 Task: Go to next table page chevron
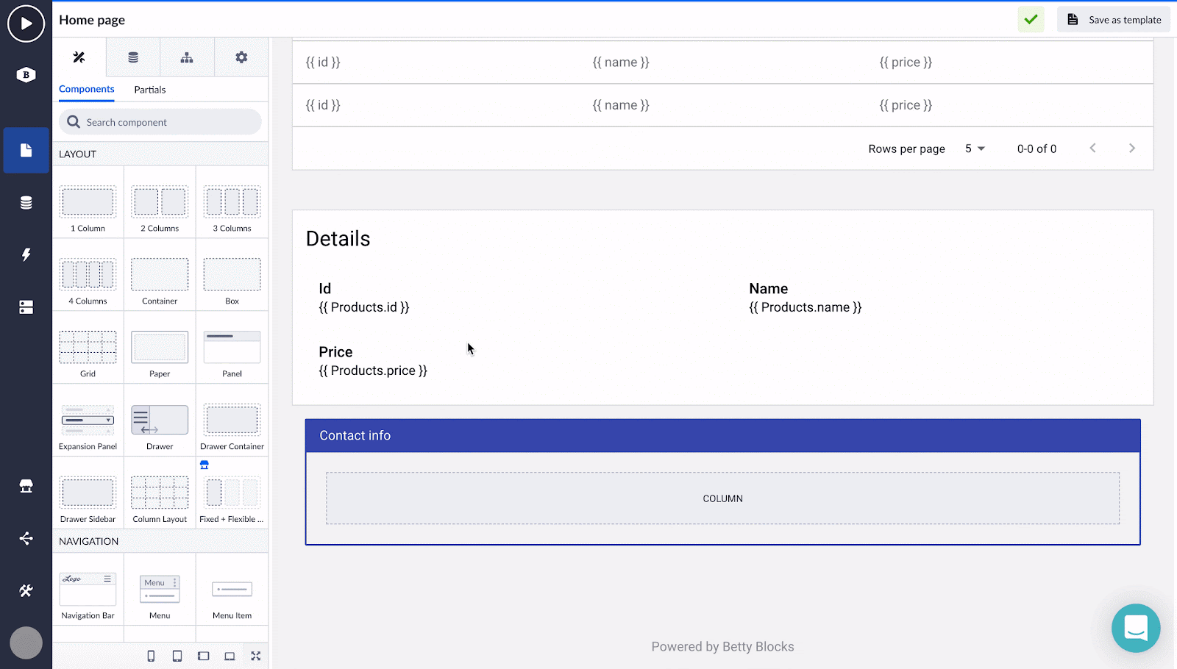click(x=1132, y=149)
